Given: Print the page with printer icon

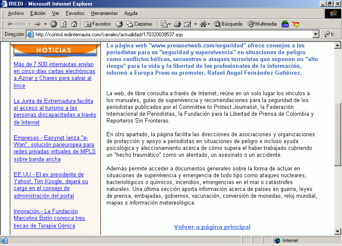Looking at the screenshot, I should (177, 24).
